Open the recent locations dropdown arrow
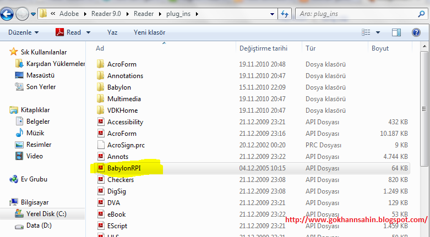The width and height of the screenshot is (430, 237). (x=33, y=14)
